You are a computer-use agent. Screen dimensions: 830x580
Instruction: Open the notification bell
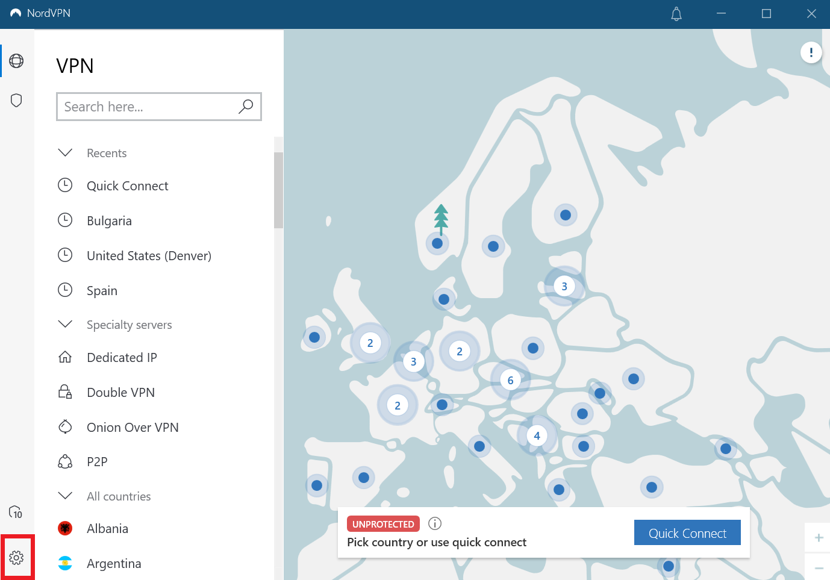(676, 14)
